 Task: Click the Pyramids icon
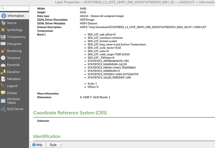pyautogui.click(x=3, y=65)
